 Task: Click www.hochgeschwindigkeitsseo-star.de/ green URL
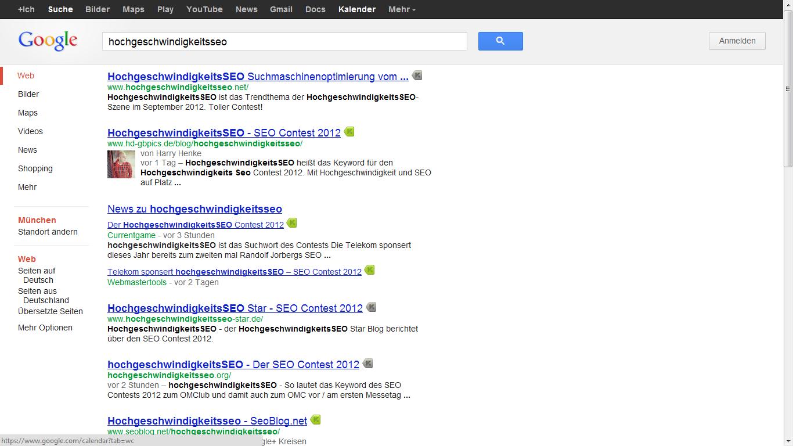tap(185, 319)
